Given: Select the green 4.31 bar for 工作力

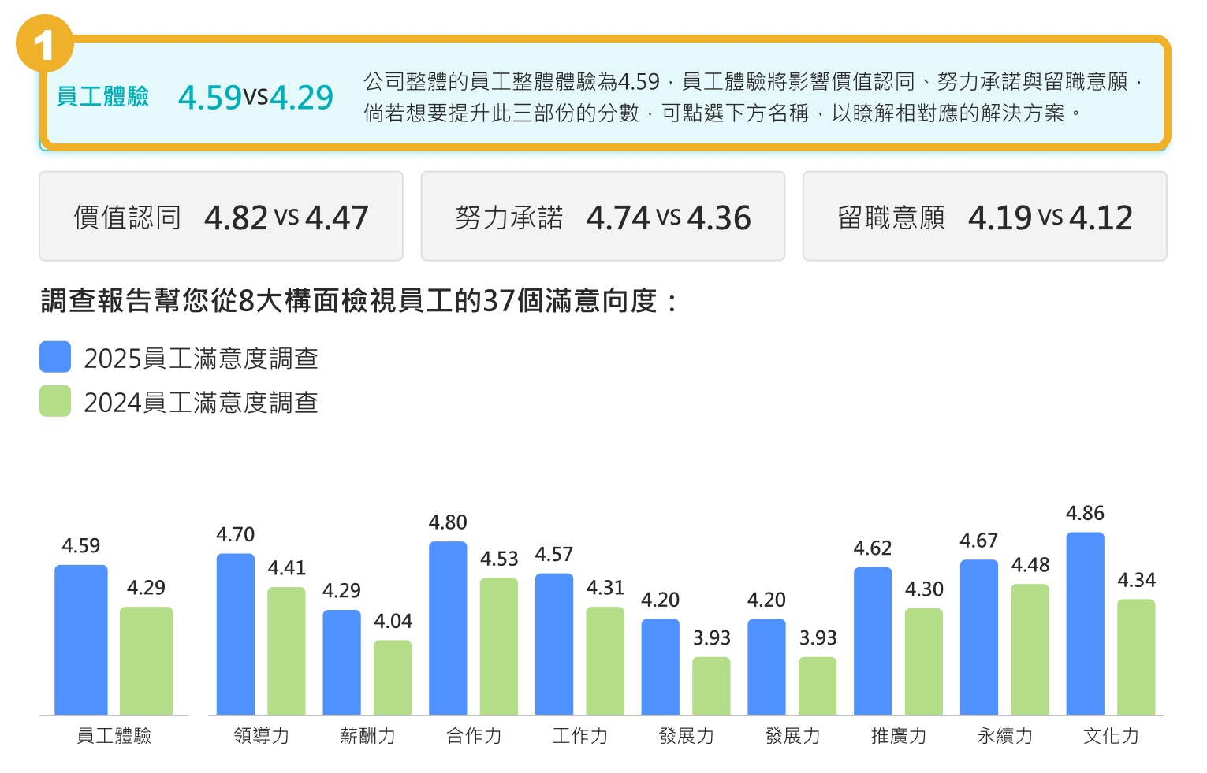Looking at the screenshot, I should click(605, 660).
